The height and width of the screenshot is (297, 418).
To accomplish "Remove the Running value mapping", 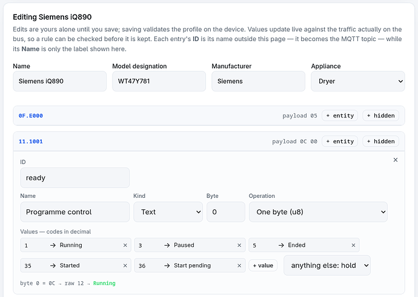I will click(x=125, y=245).
